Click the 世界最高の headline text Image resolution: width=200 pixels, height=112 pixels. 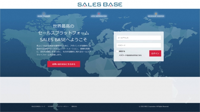tap(63, 26)
